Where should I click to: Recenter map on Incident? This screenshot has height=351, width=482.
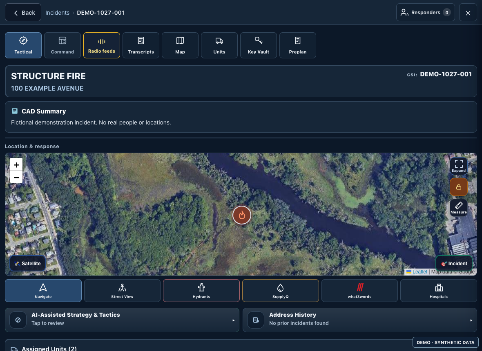pos(454,264)
